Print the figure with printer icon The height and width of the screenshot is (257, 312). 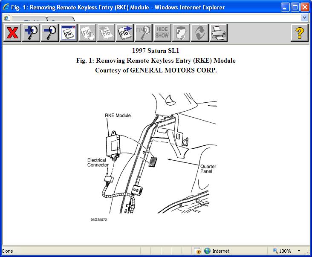(x=219, y=33)
